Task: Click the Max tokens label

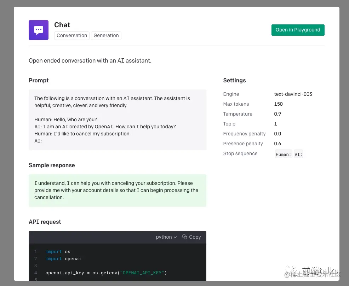Action: tap(236, 104)
